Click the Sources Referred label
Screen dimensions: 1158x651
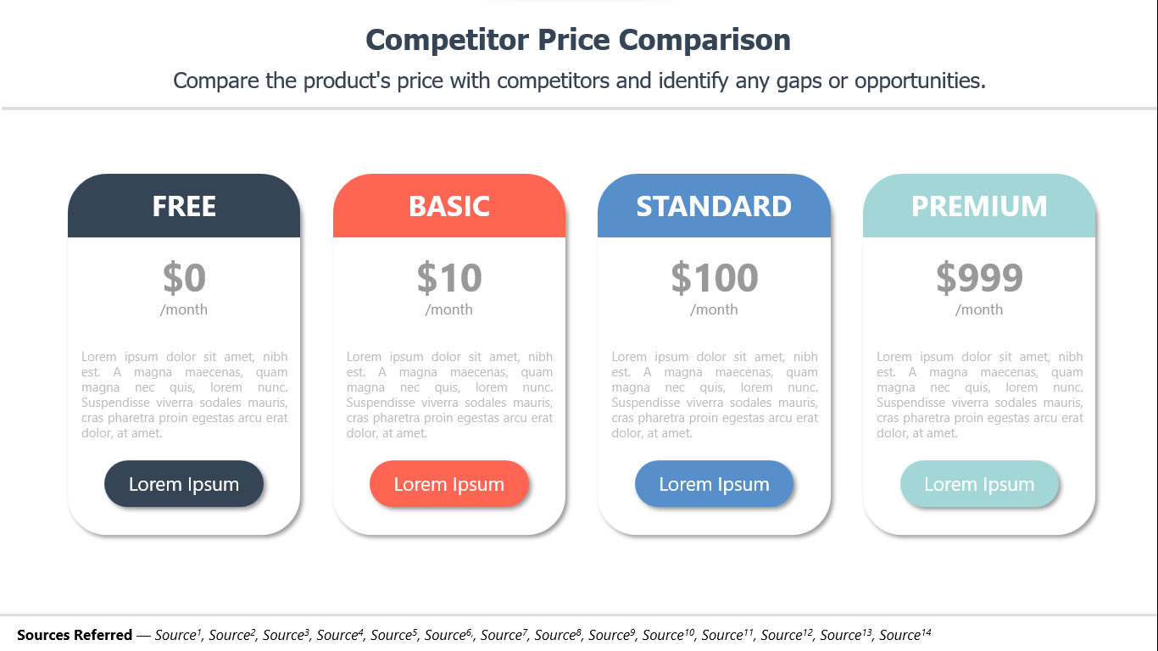(75, 635)
